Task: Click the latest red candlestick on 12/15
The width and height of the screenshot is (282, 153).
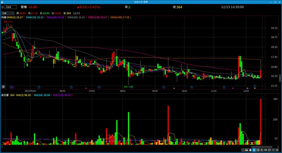Action: point(261,74)
